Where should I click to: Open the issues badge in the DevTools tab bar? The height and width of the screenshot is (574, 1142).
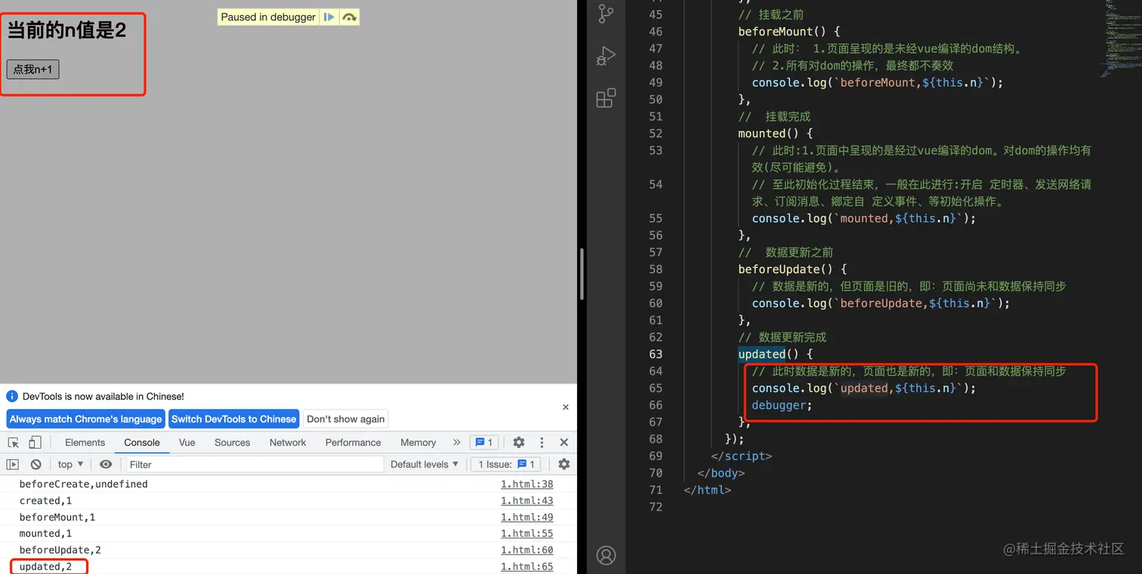483,443
